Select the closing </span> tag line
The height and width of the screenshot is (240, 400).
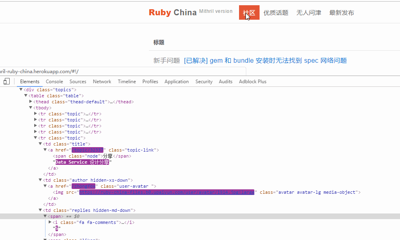[57, 234]
